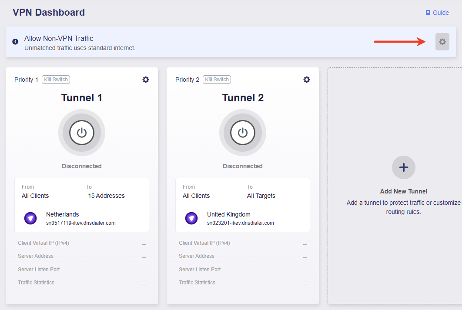Viewport: 462px width, 310px height.
Task: Click the plus icon to add tunnel
Action: pos(403,167)
